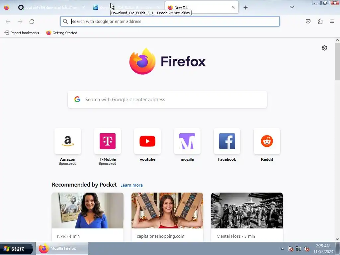
Task: Focus the address bar field
Action: coord(170,21)
